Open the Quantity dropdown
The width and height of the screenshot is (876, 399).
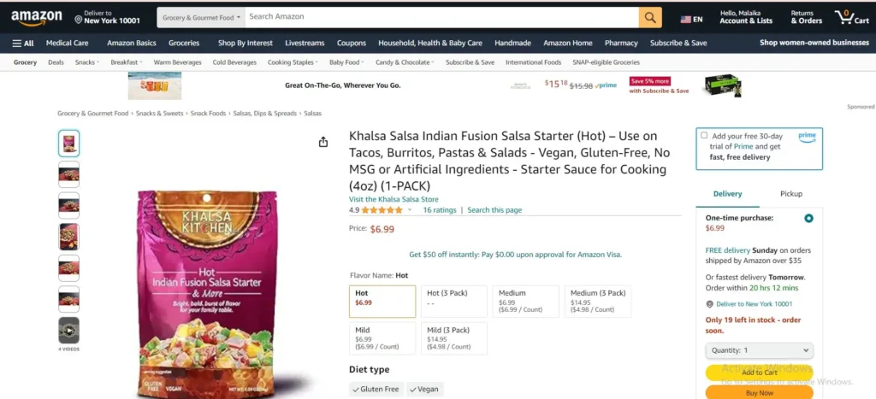759,350
